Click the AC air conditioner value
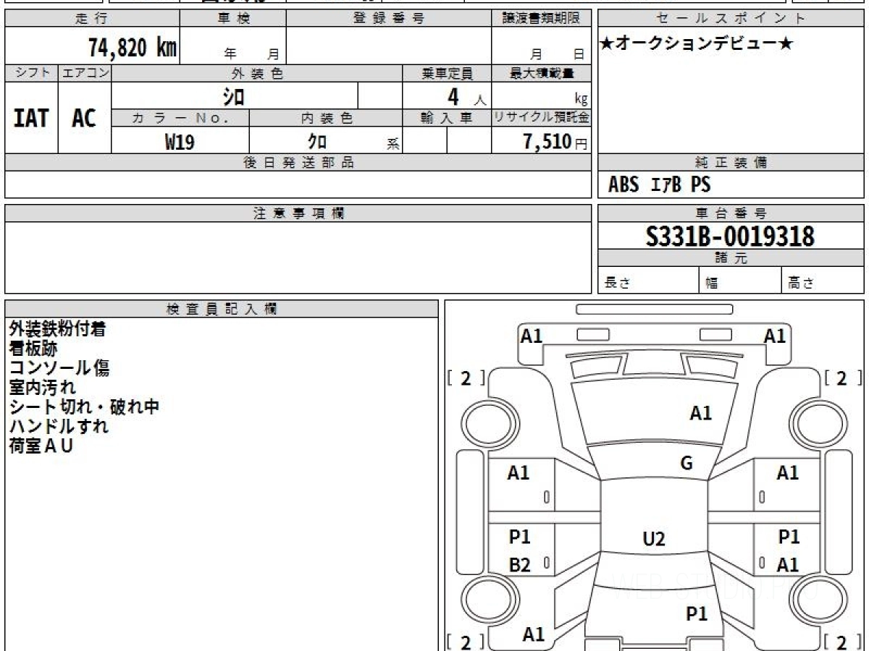Viewport: 869px width, 651px height. [x=84, y=118]
